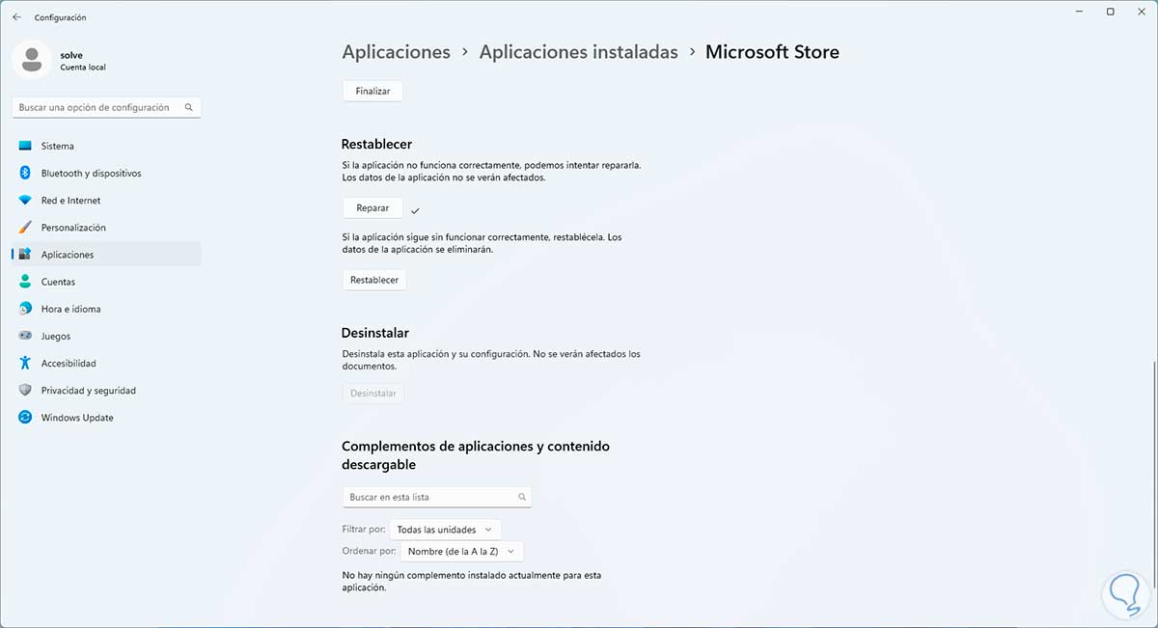The height and width of the screenshot is (628, 1158).
Task: Minimize the Configuración window
Action: (x=1079, y=12)
